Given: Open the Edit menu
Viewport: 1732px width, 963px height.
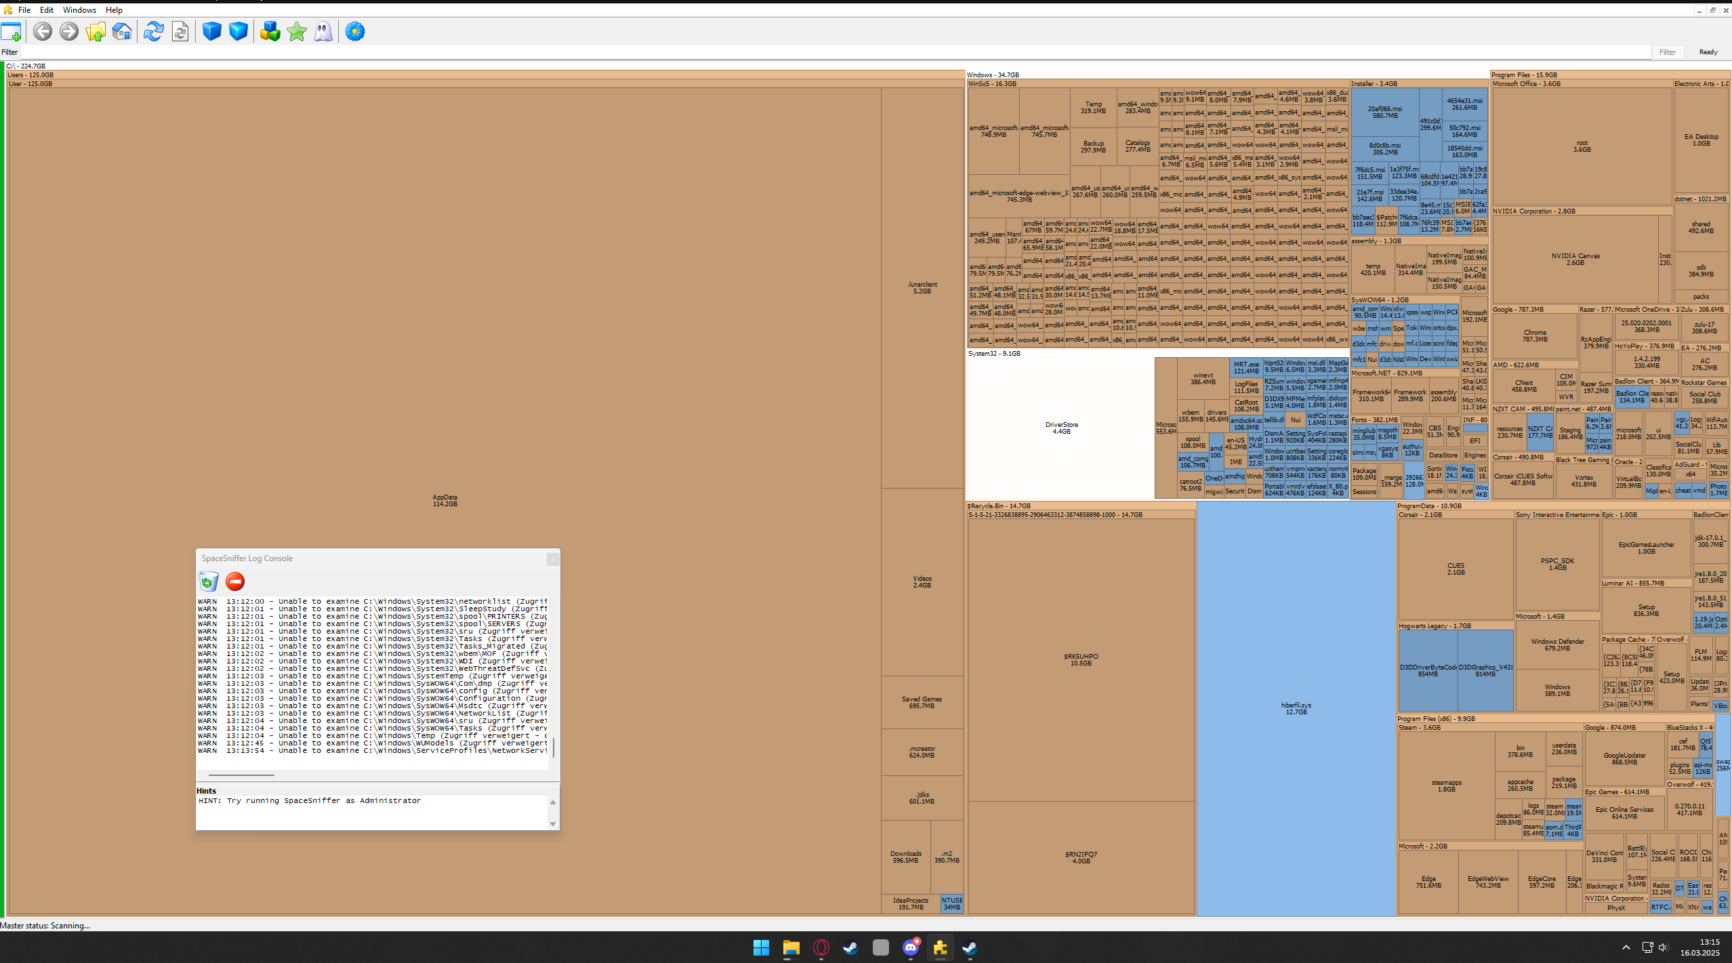Looking at the screenshot, I should click(x=47, y=10).
